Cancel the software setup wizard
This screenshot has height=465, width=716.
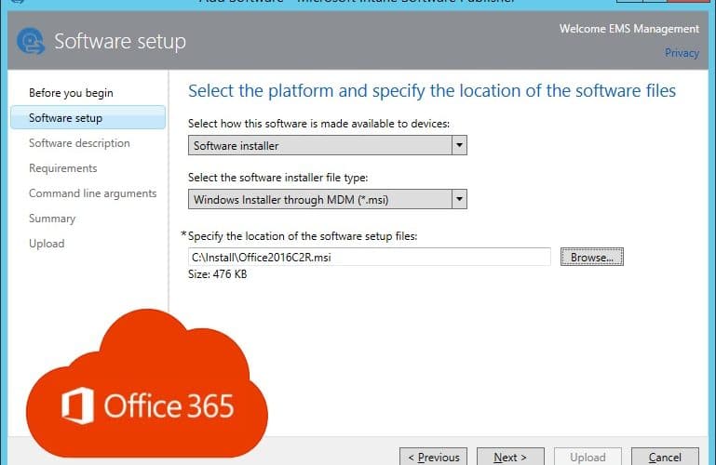(665, 457)
